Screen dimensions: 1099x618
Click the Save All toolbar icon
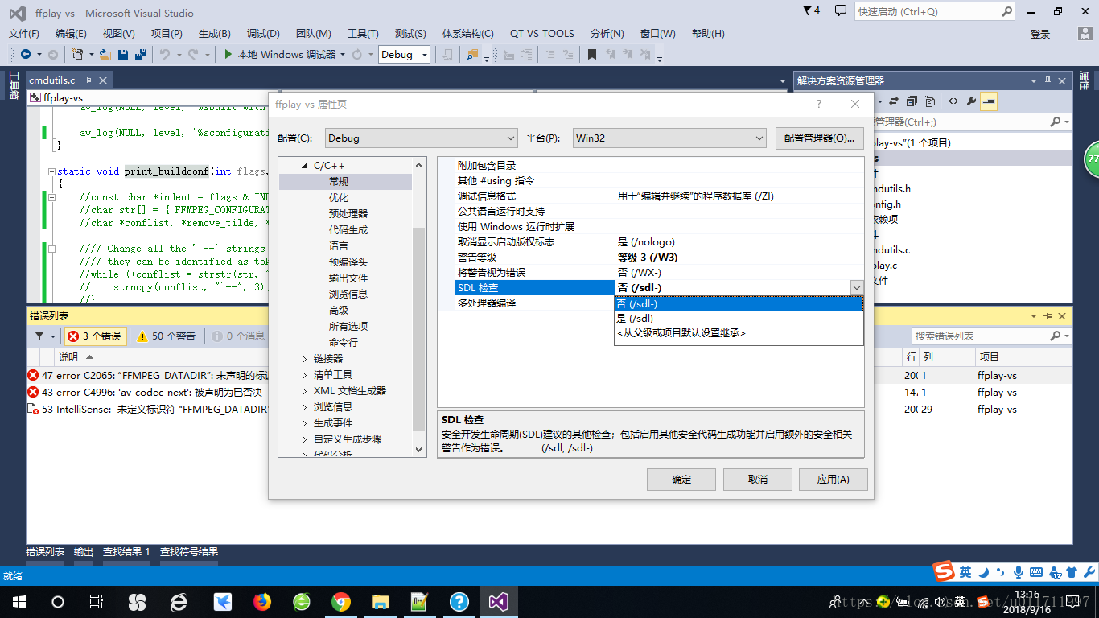141,54
